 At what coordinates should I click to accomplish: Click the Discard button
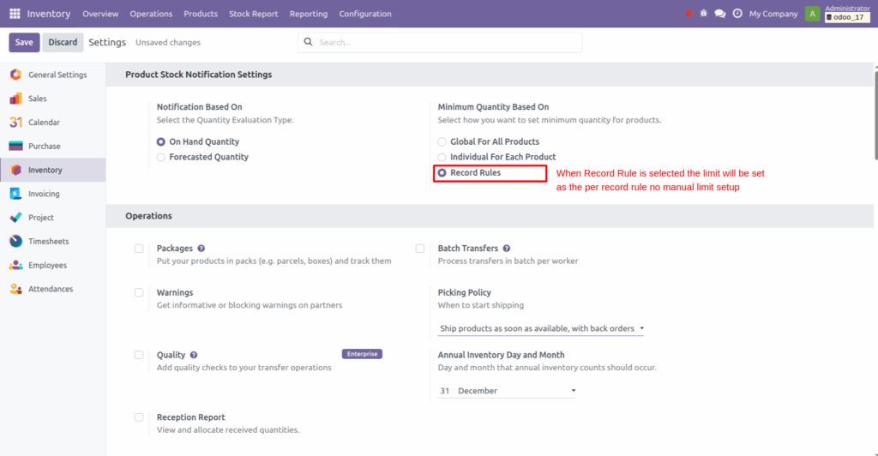63,43
